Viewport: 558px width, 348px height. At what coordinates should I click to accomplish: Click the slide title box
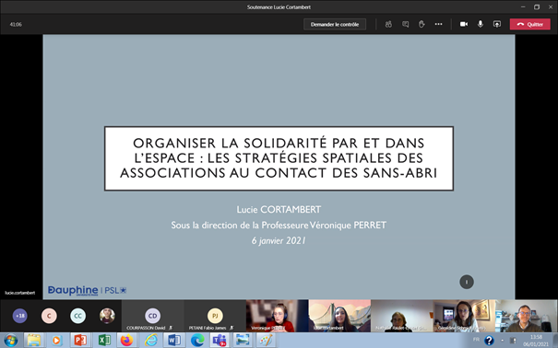279,158
